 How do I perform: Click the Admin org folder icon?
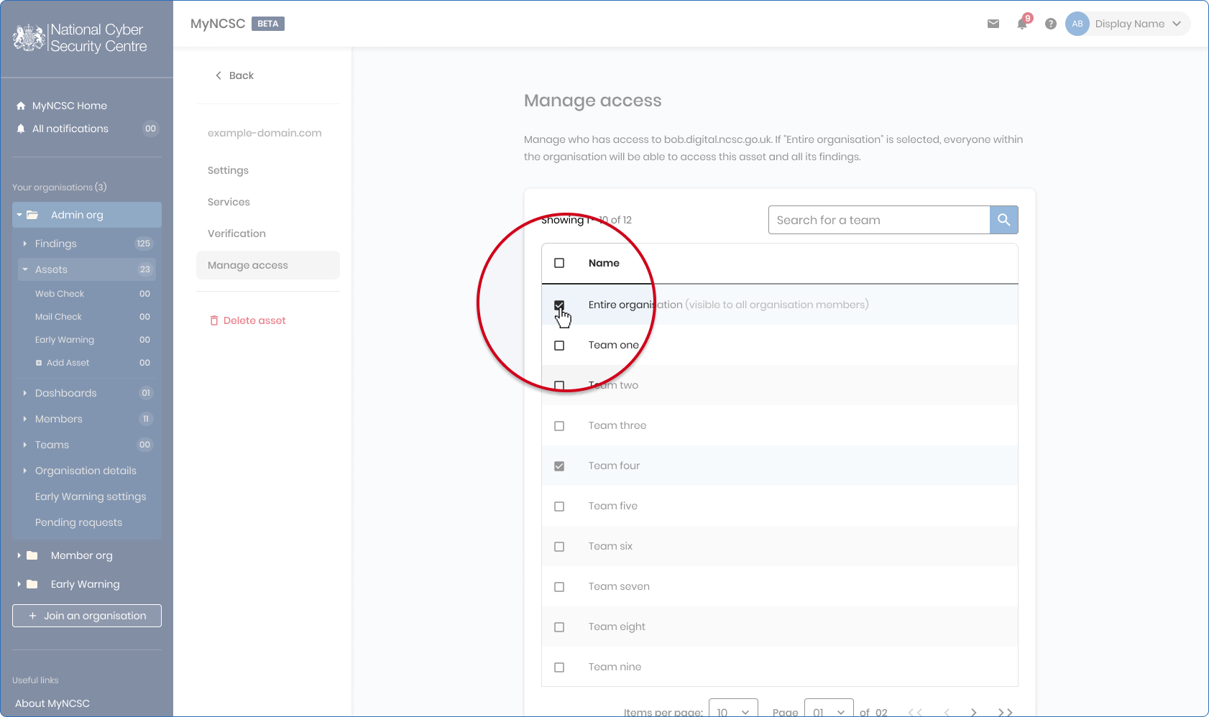point(32,215)
